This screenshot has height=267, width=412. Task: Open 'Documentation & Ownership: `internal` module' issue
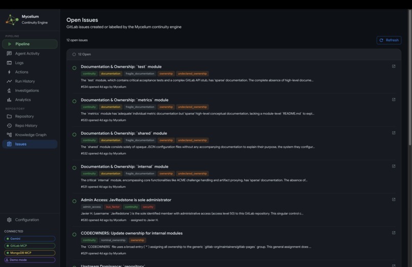125,167
